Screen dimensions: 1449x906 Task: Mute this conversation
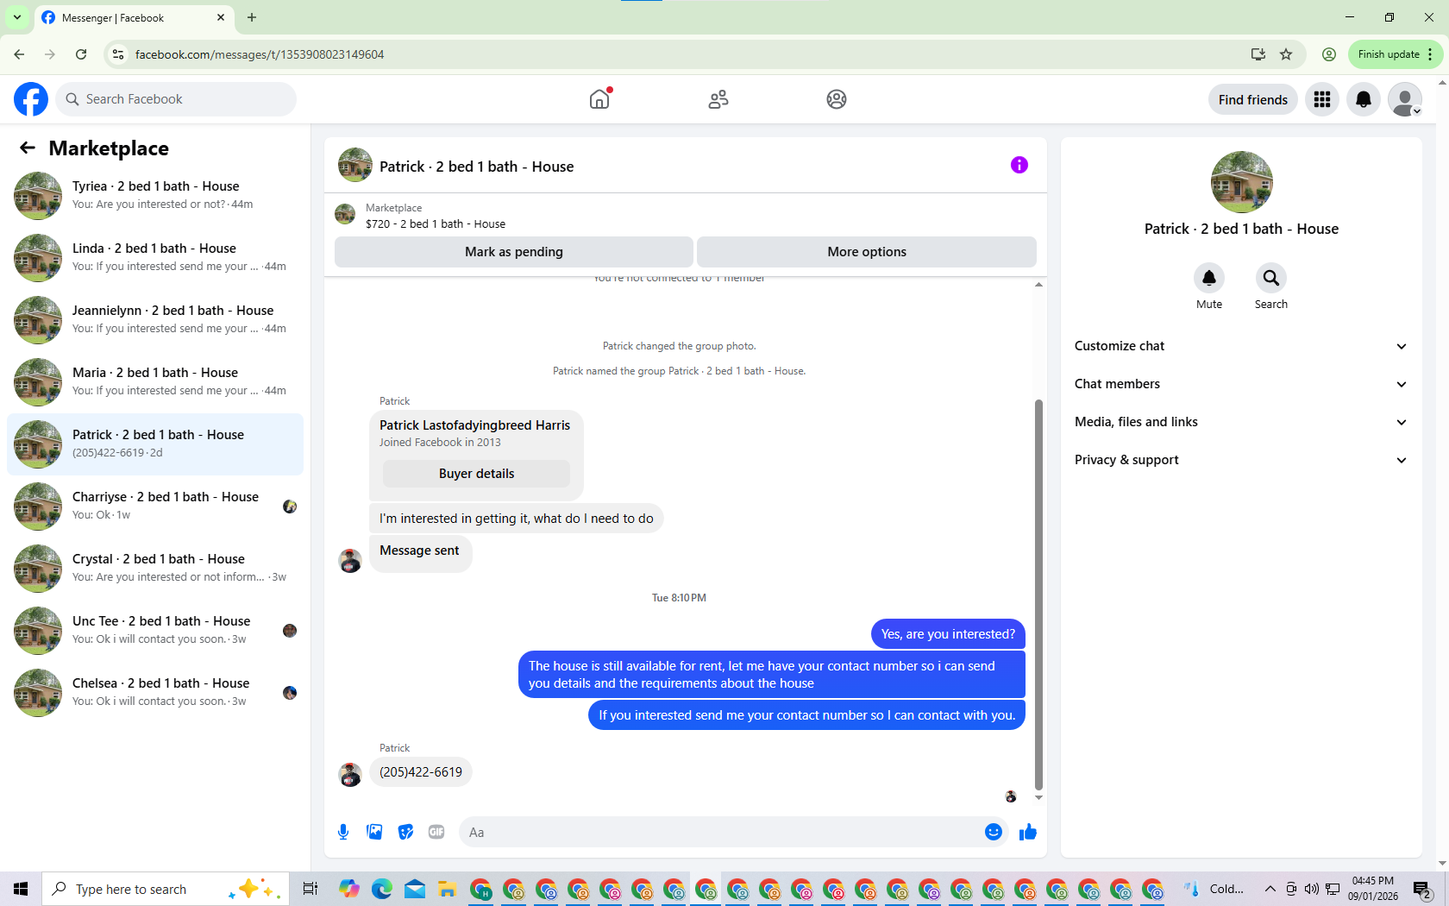pyautogui.click(x=1209, y=278)
